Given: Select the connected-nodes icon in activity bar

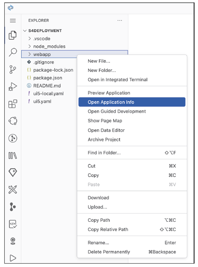Looking at the screenshot, I should click(x=12, y=121).
